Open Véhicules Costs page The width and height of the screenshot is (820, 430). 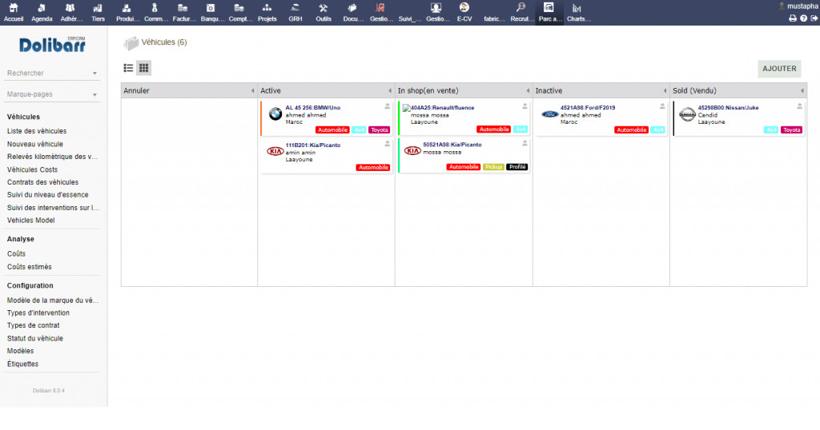[32, 169]
